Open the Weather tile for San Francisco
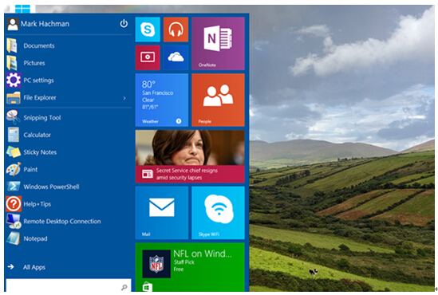The image size is (438, 295). point(162,100)
